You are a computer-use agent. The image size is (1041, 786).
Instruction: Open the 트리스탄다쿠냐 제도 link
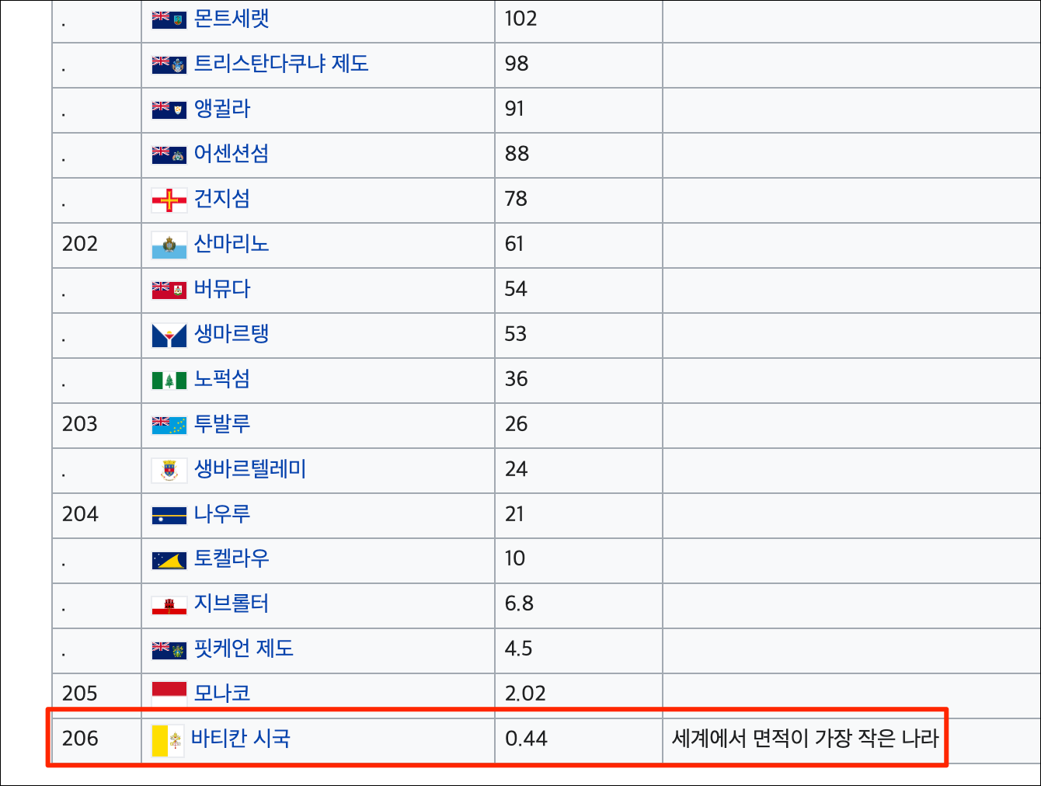pyautogui.click(x=281, y=64)
